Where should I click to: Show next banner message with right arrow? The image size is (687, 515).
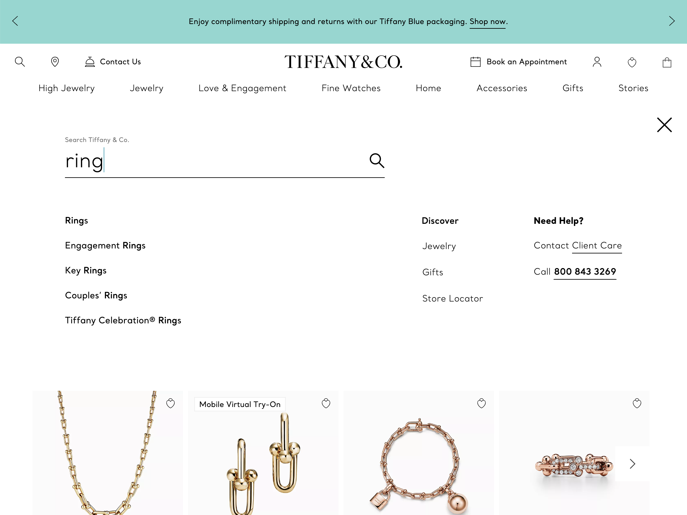pyautogui.click(x=672, y=21)
